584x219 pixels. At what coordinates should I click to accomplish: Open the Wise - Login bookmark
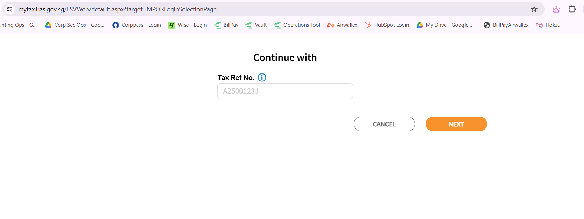[x=187, y=25]
